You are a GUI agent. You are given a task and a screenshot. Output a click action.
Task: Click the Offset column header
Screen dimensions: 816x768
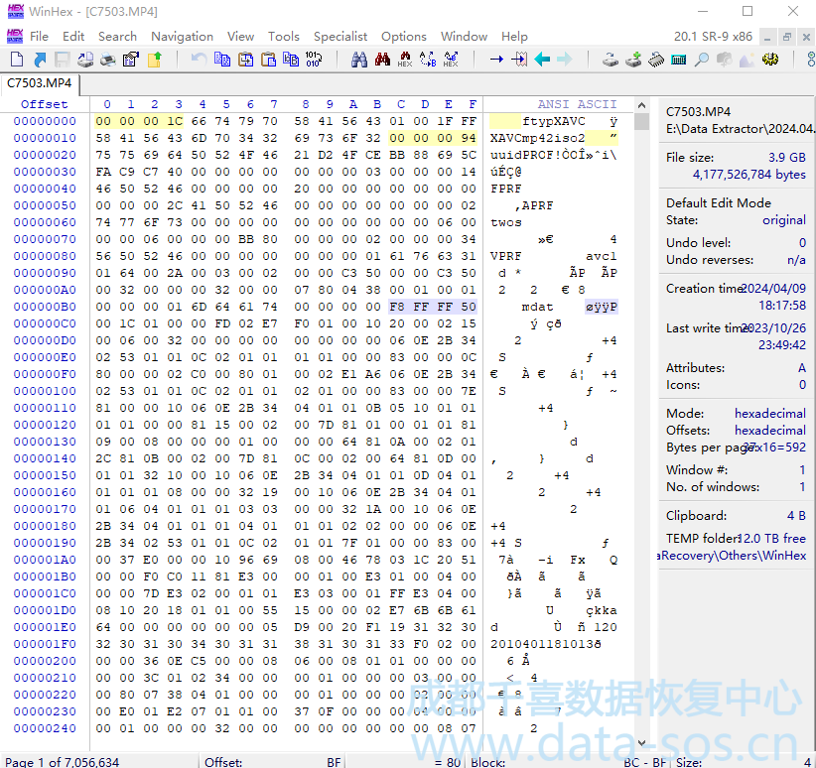(45, 104)
